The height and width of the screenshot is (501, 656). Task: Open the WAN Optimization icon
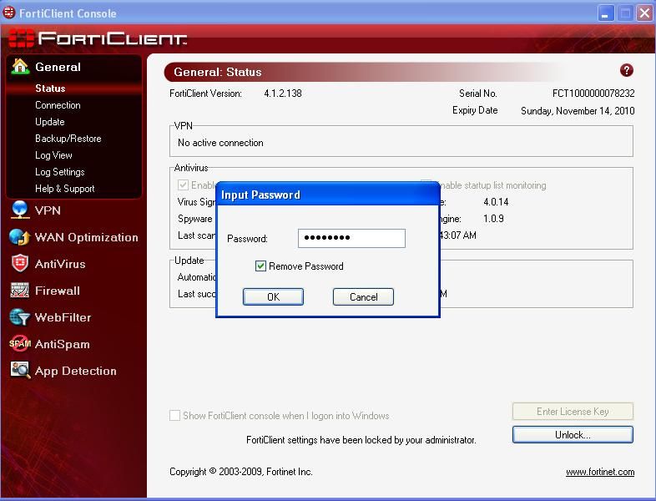click(20, 237)
